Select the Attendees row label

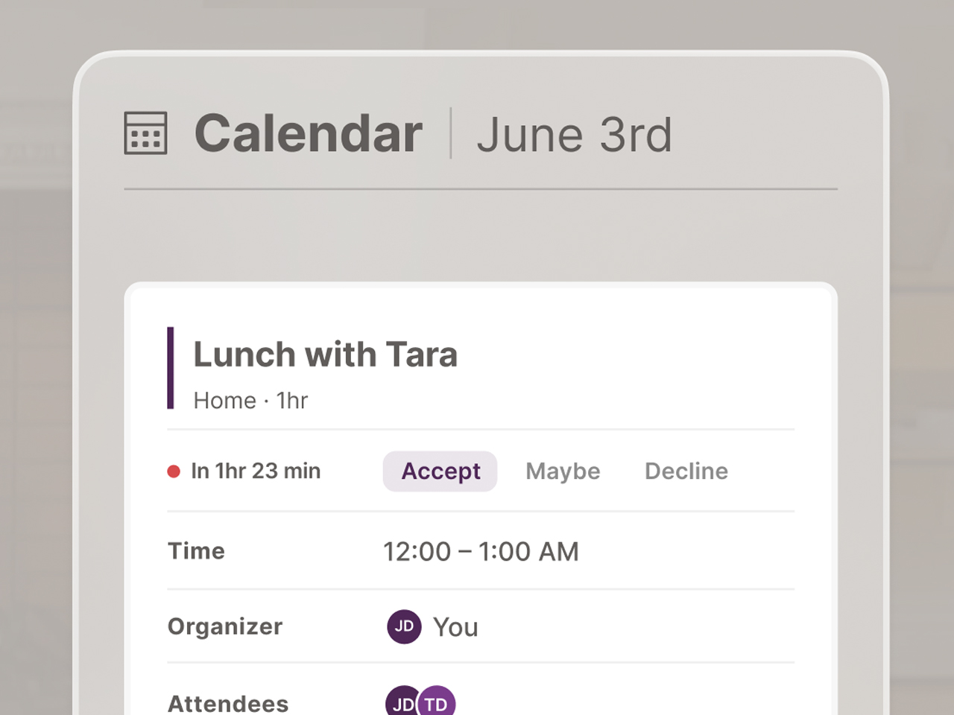pyautogui.click(x=228, y=703)
